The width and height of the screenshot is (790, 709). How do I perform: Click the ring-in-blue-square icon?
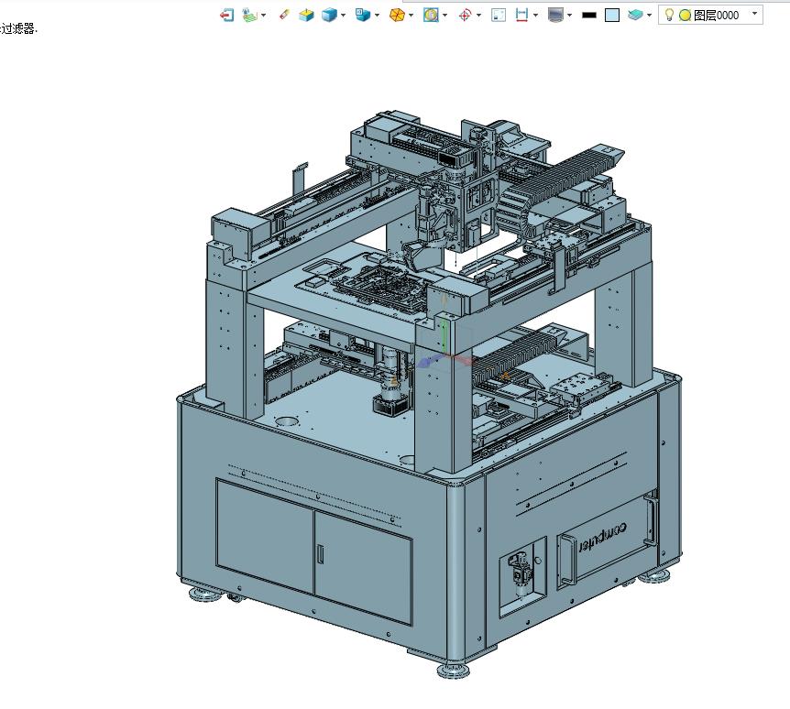(x=431, y=15)
